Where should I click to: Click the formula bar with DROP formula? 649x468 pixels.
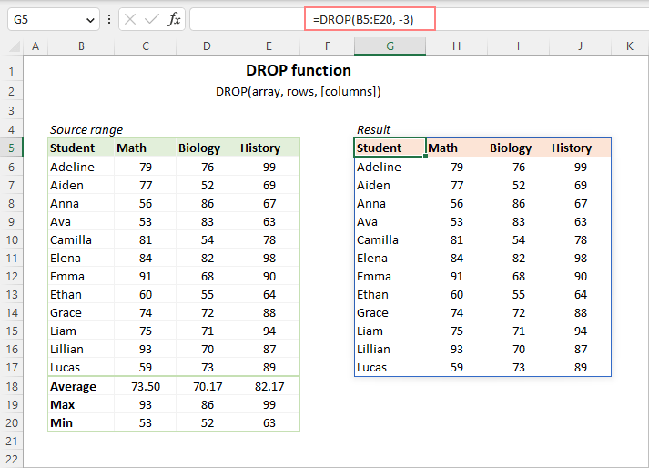419,19
